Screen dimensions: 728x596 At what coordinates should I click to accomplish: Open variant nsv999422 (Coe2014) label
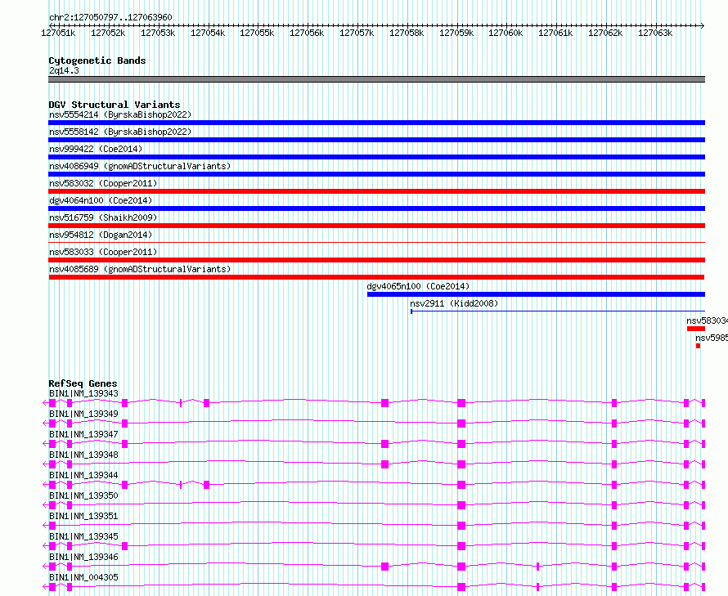click(x=96, y=149)
